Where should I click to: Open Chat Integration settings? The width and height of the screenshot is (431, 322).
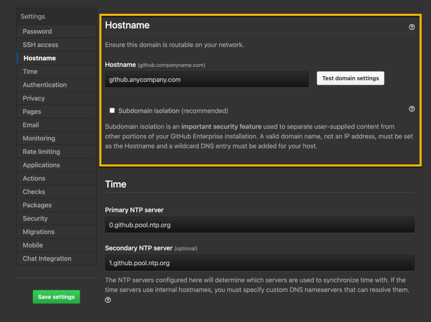tap(47, 259)
